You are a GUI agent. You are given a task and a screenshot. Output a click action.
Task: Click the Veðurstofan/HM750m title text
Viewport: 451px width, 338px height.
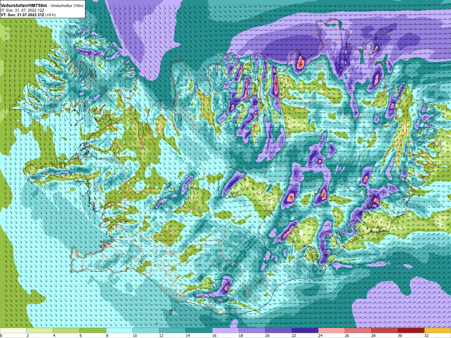[24, 5]
